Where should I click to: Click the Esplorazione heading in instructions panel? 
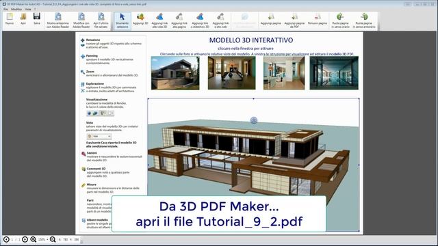tap(94, 83)
